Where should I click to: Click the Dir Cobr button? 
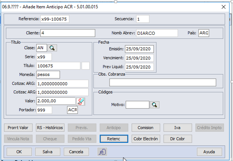(x=178, y=139)
